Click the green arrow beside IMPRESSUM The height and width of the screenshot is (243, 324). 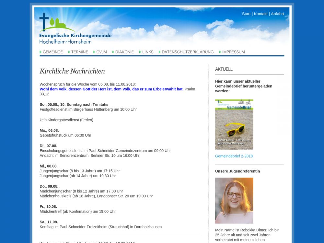tap(220, 52)
